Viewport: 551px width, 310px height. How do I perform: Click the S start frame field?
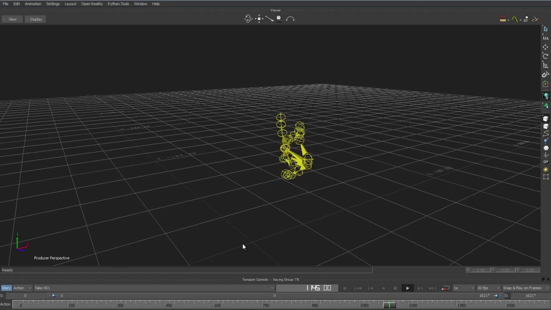coord(25,295)
